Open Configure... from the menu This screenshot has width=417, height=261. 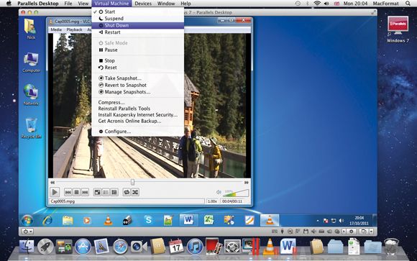[138, 132]
